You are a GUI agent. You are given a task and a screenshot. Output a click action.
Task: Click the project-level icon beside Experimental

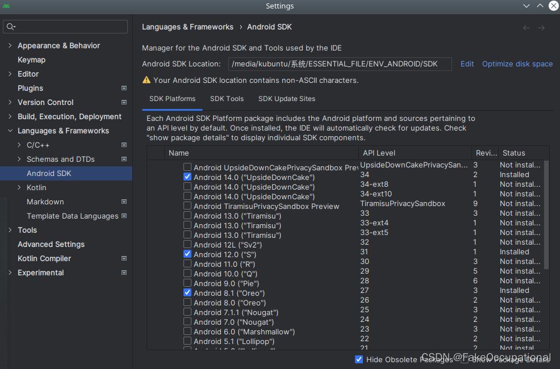(x=124, y=272)
